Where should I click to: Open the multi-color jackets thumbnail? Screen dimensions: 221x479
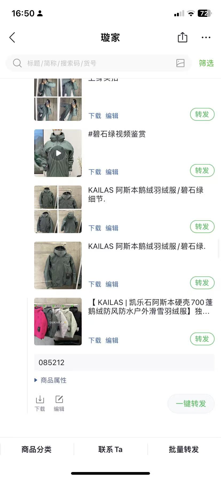58,322
